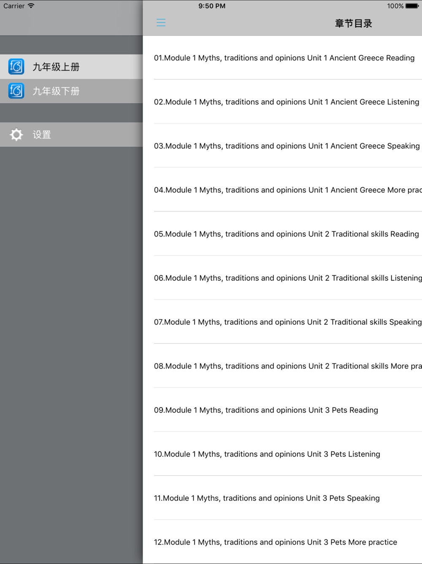Open chapter 09 Pets Reading

tap(288, 410)
